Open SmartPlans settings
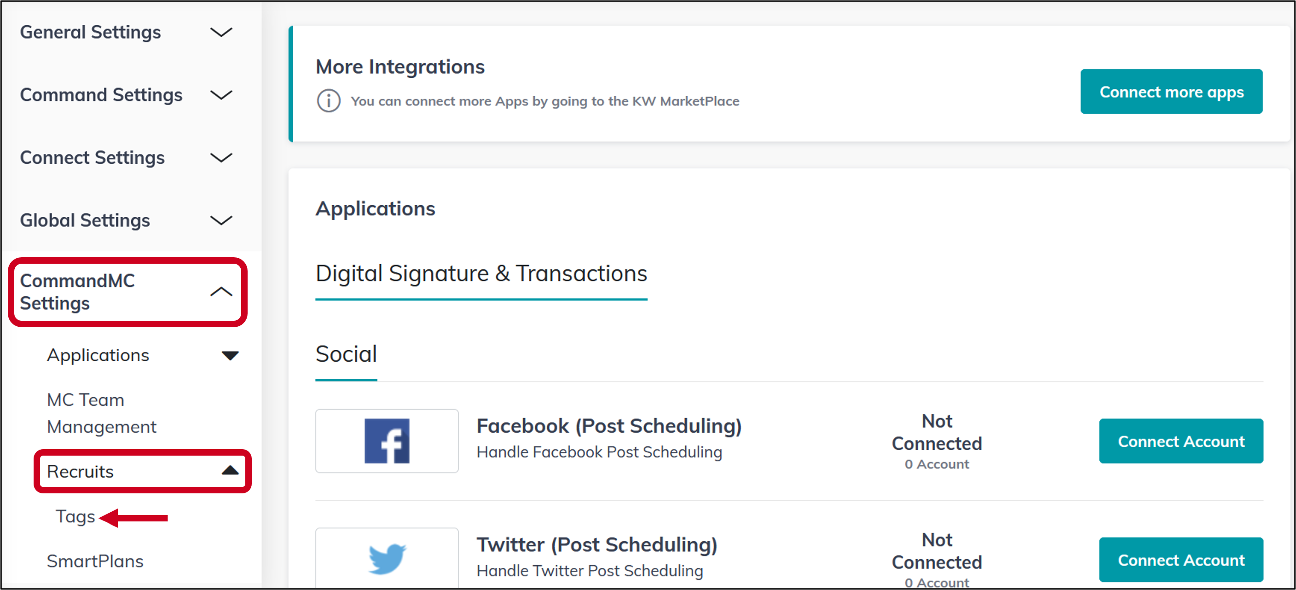The height and width of the screenshot is (590, 1296). (x=95, y=561)
